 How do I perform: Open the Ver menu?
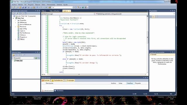pyautogui.click(x=25, y=5)
